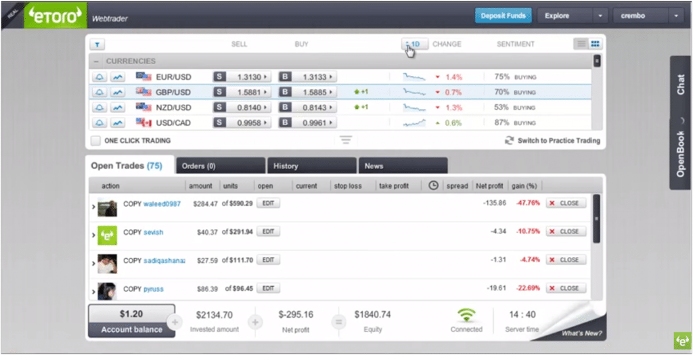The height and width of the screenshot is (355, 693).
Task: Click GBP/USD open-trades +1 indicator
Action: [361, 92]
